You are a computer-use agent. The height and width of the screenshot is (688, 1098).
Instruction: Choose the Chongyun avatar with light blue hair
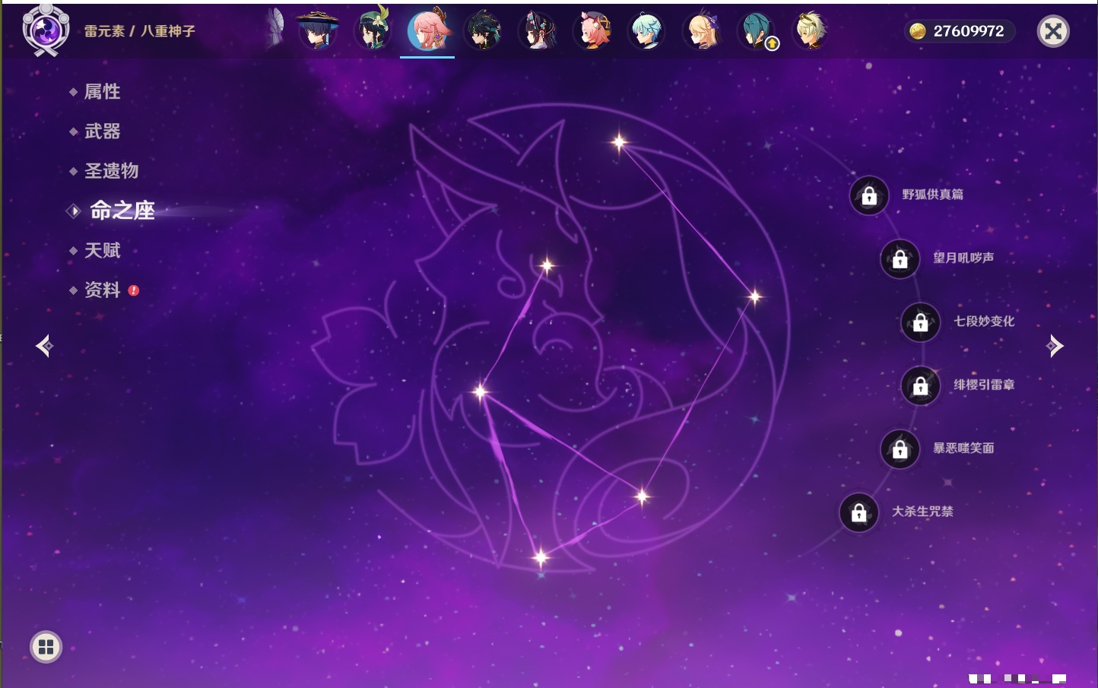pyautogui.click(x=647, y=31)
